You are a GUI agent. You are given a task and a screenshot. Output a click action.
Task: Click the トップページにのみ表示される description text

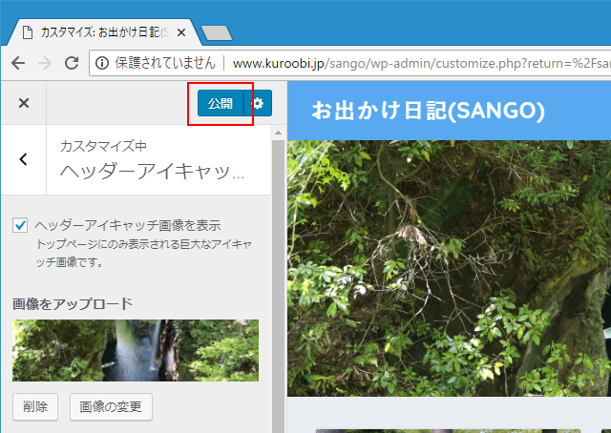tap(144, 253)
